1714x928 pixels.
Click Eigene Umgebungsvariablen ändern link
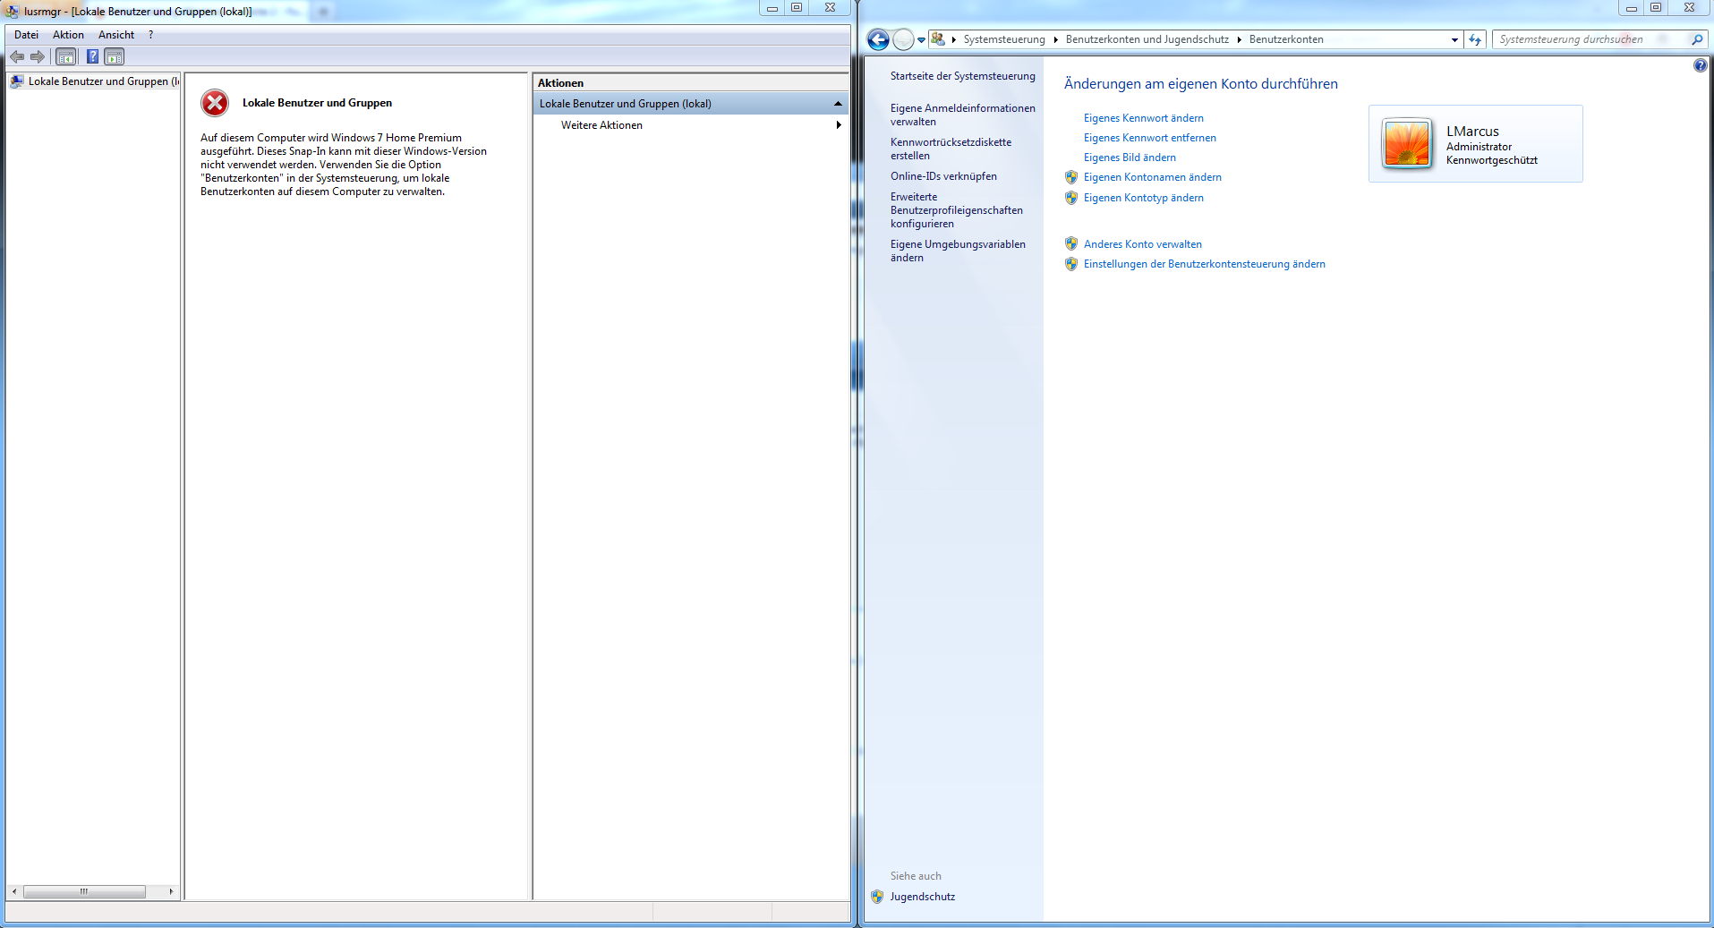point(958,251)
